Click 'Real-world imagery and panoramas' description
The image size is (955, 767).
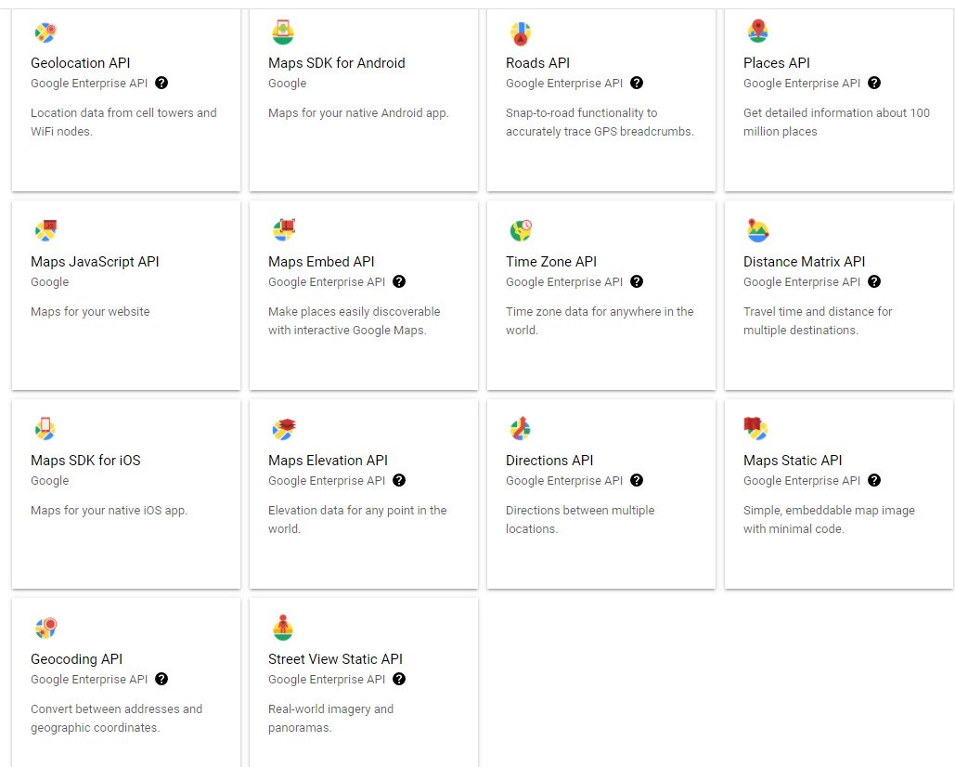330,718
